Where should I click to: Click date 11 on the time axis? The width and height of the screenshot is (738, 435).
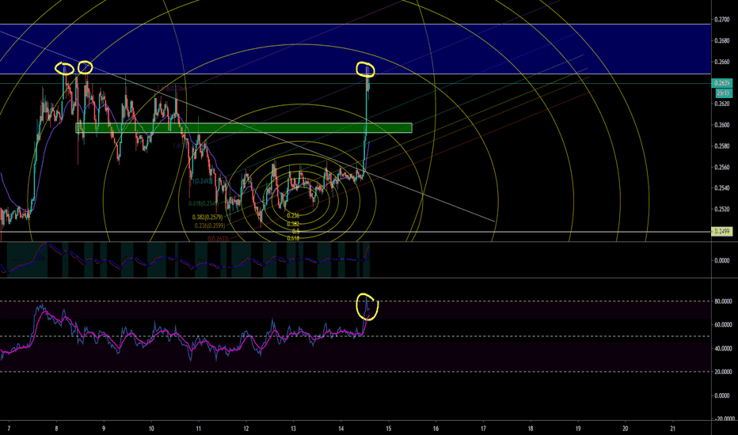click(x=199, y=429)
